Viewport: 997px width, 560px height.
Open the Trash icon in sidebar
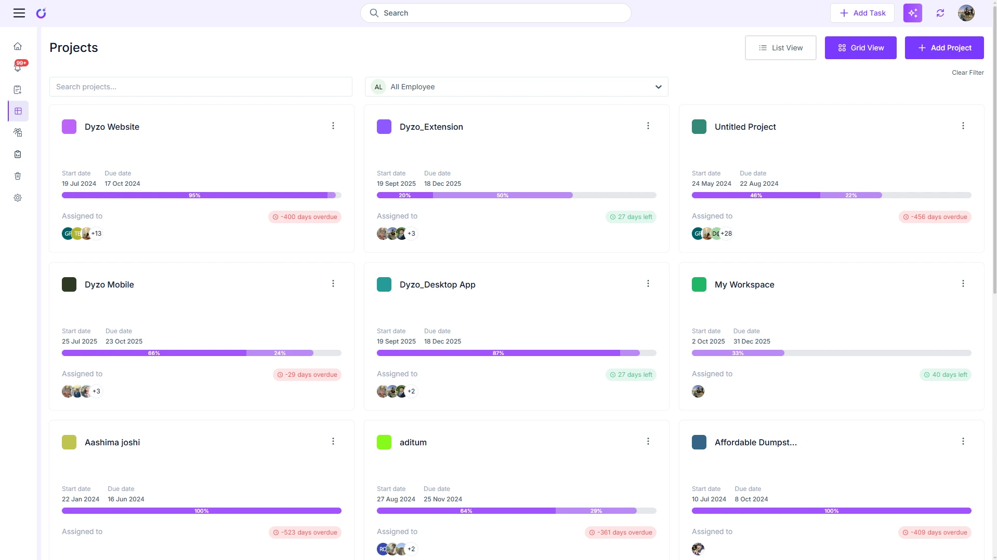(18, 176)
